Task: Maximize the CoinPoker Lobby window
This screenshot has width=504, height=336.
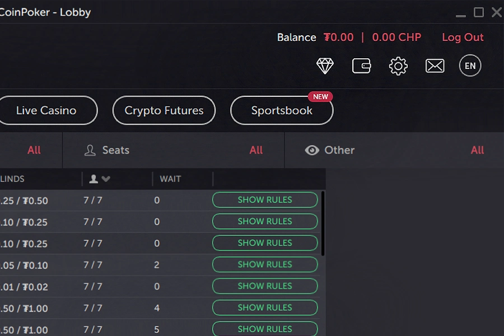Action: coord(479,12)
